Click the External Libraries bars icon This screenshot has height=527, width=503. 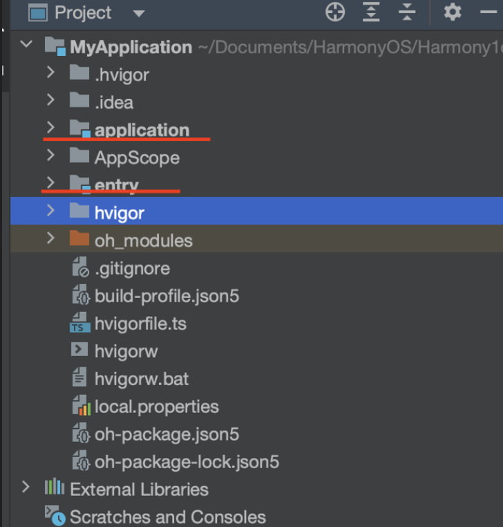click(55, 487)
